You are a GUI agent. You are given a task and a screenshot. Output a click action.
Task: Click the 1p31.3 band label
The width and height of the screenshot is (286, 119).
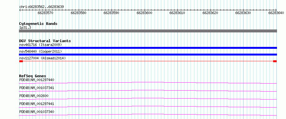(x=25, y=28)
